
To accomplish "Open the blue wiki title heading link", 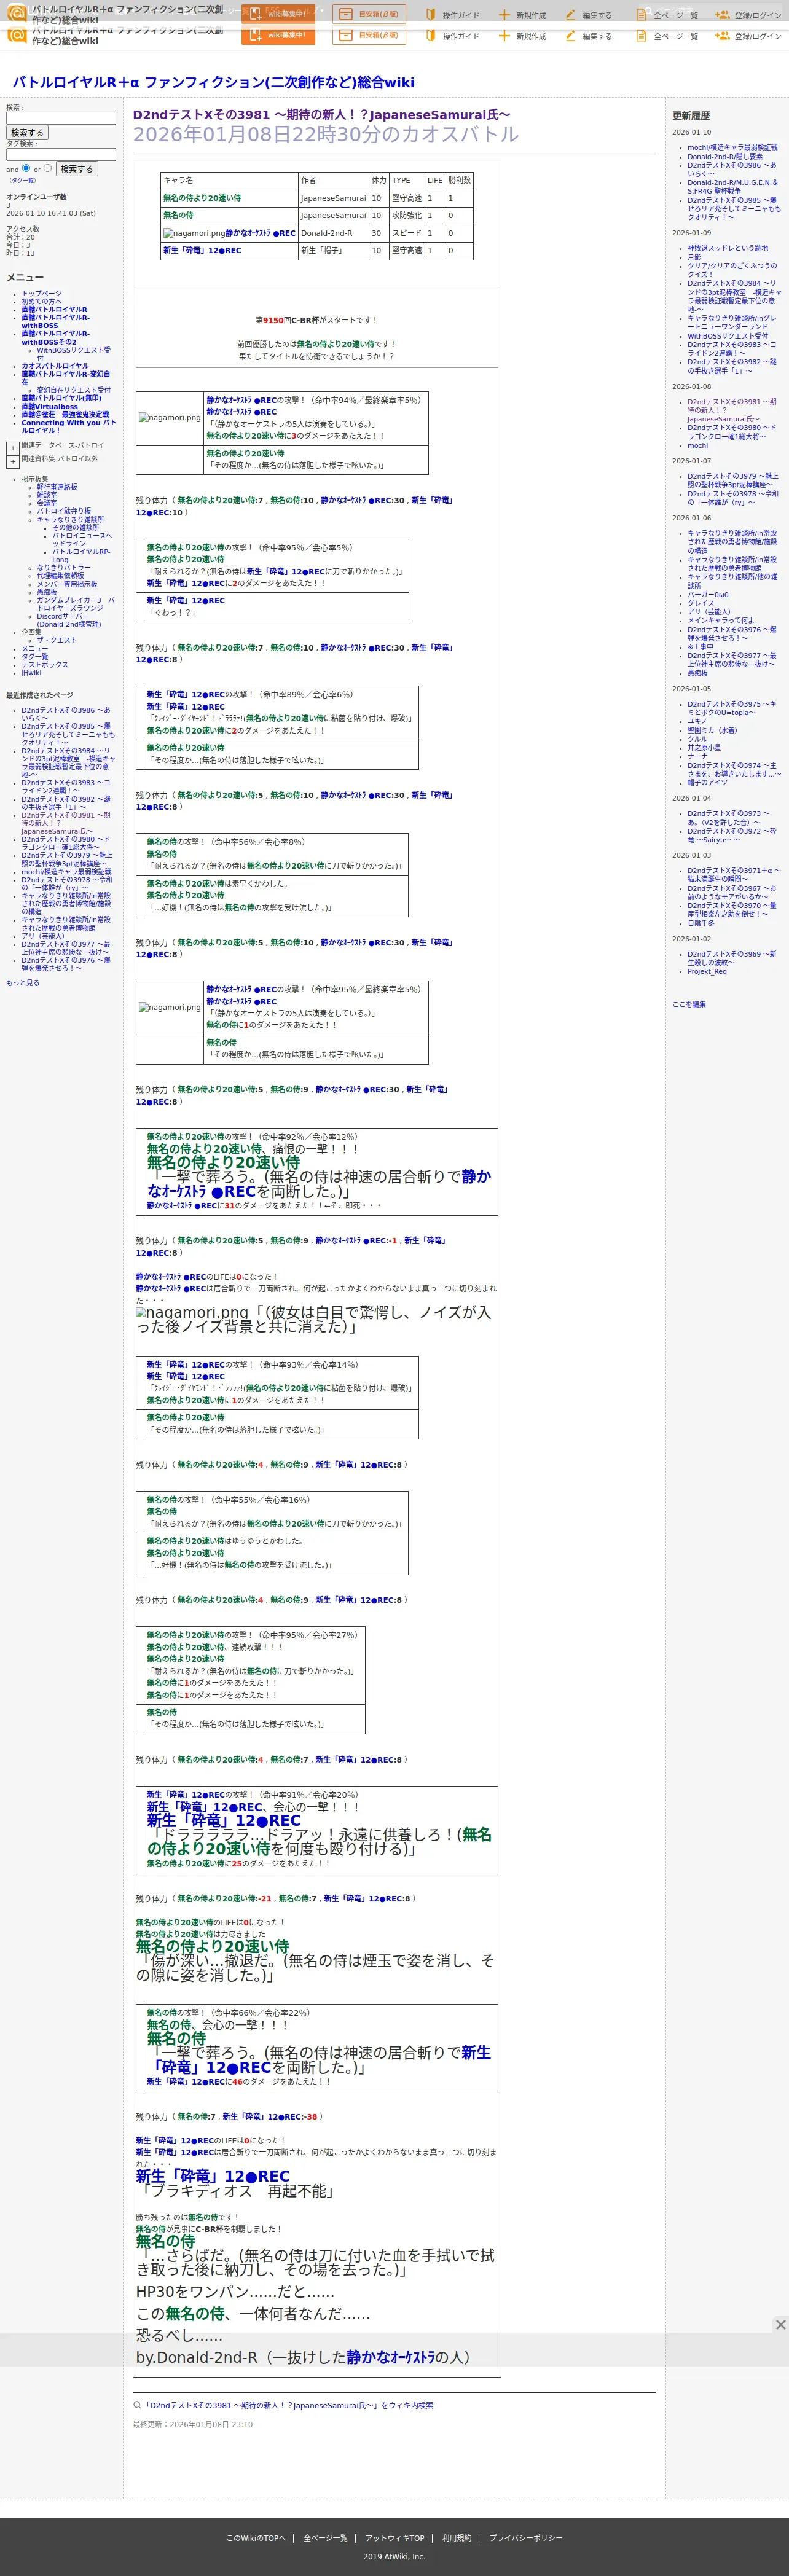I will (213, 82).
